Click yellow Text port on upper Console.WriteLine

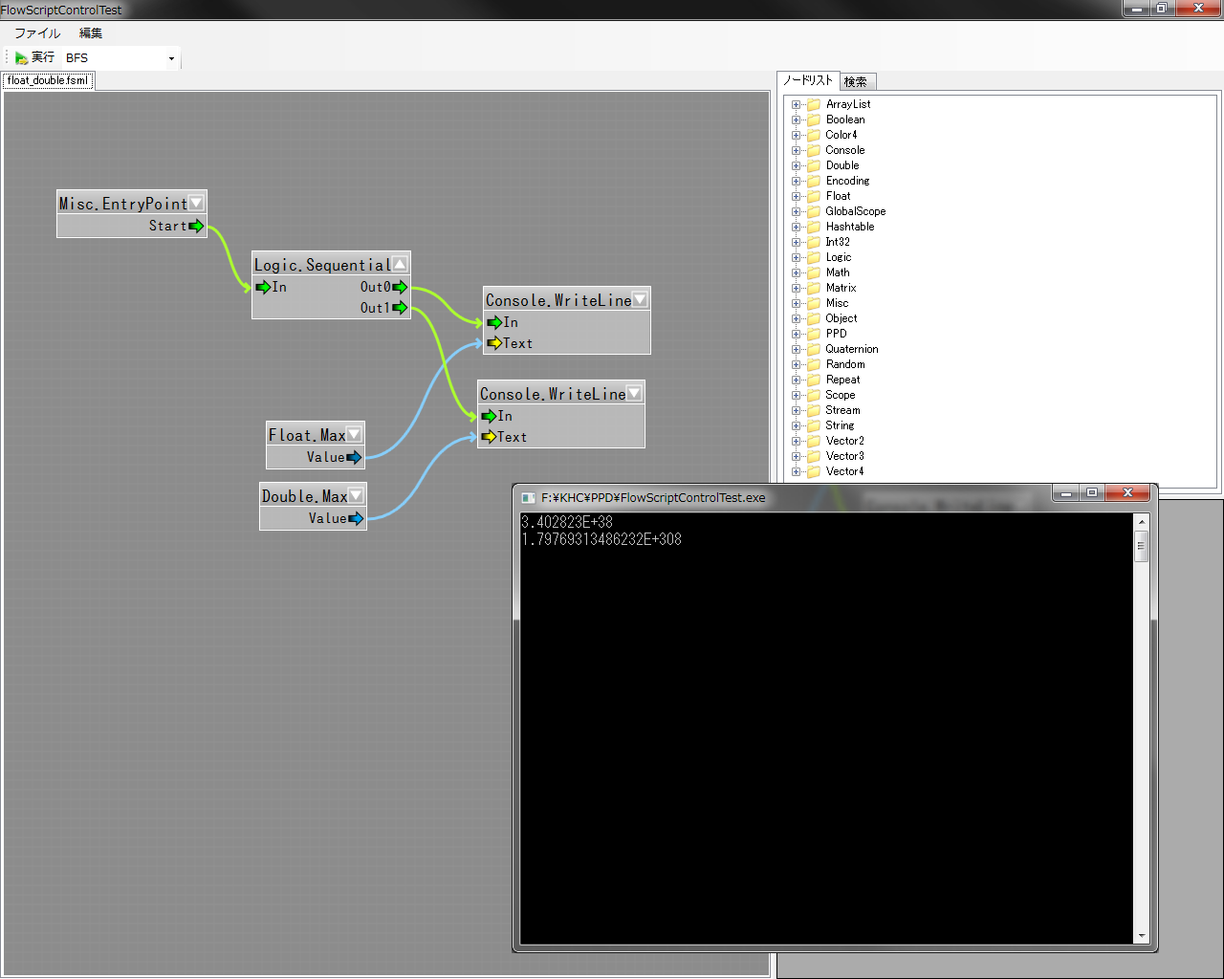click(494, 343)
